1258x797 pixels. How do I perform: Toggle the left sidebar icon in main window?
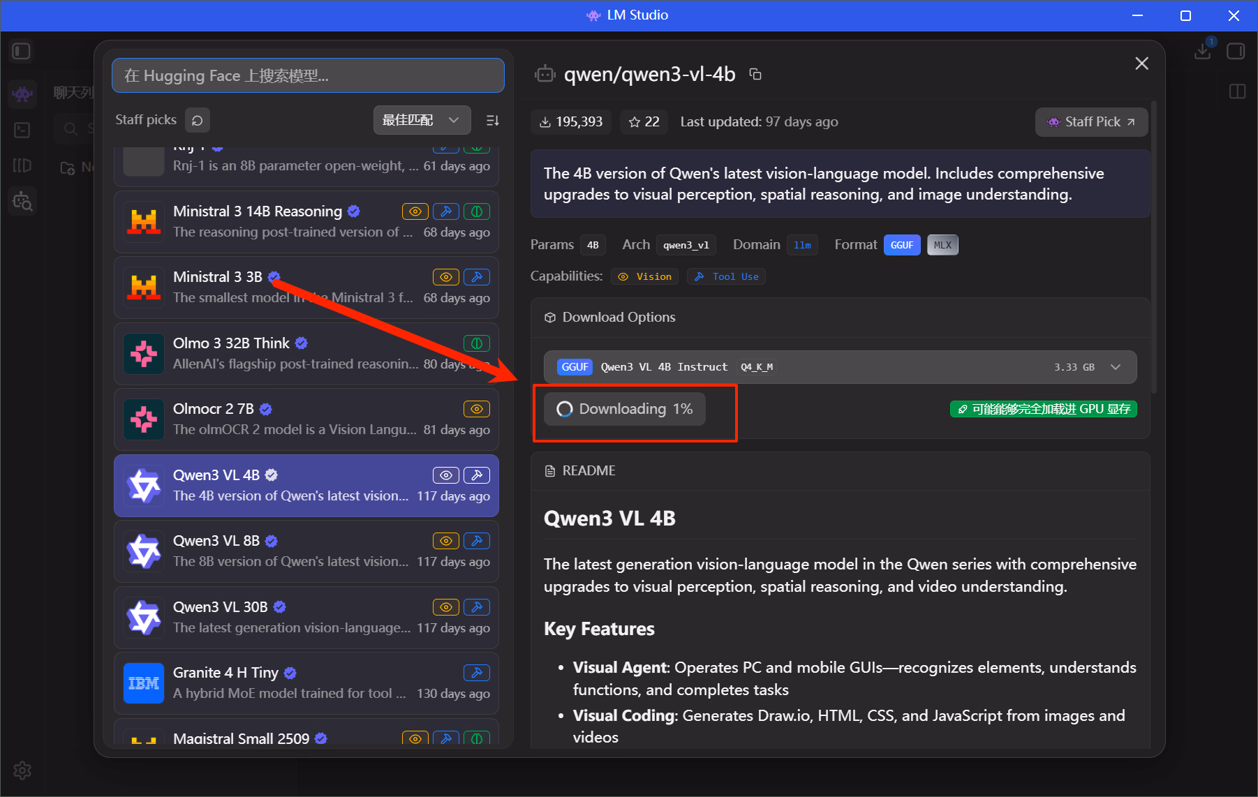(x=22, y=52)
